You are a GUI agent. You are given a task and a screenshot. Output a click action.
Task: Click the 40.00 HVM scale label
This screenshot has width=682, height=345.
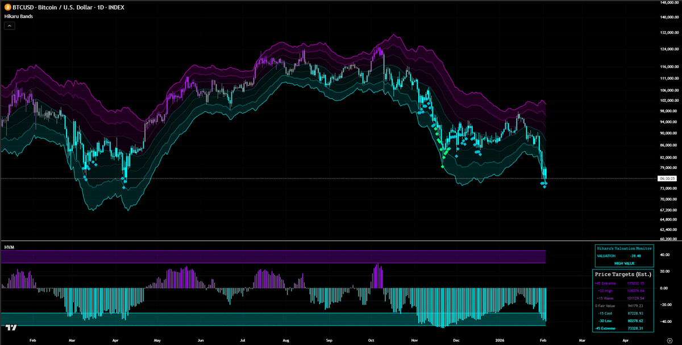[666, 255]
